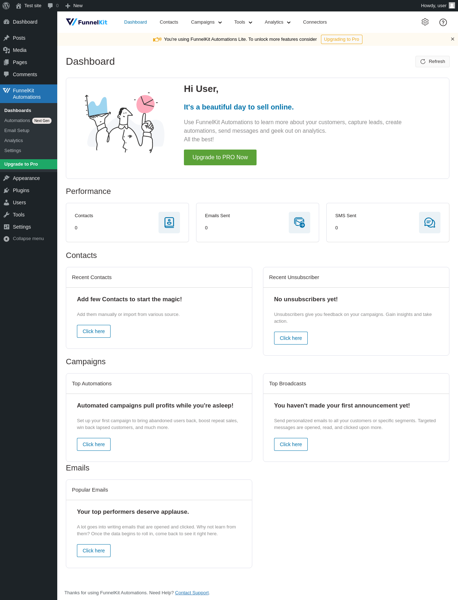This screenshot has width=458, height=600.
Task: Dismiss the Lite upgrade notice with X
Action: click(453, 39)
